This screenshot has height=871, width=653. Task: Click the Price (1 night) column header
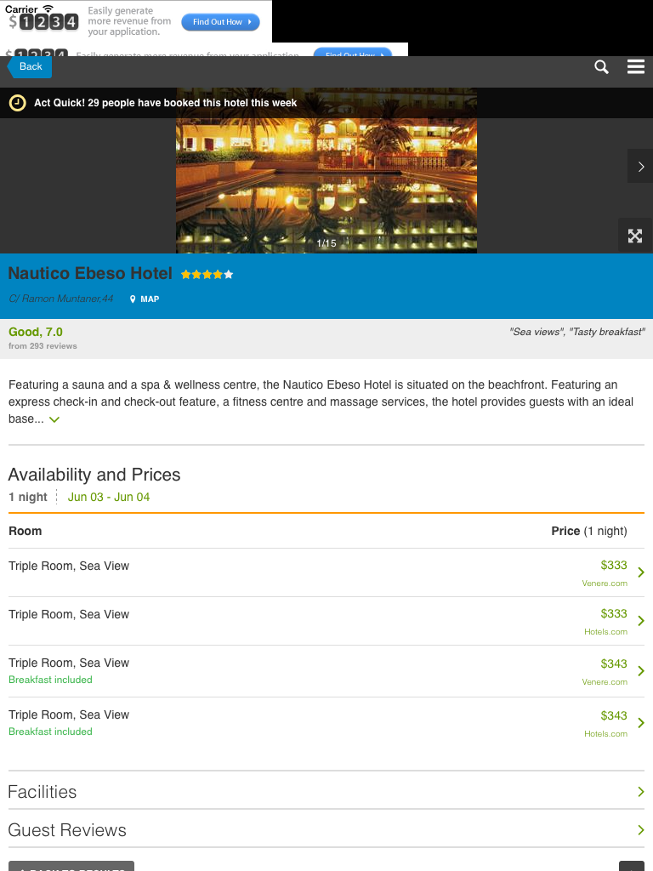pos(589,531)
